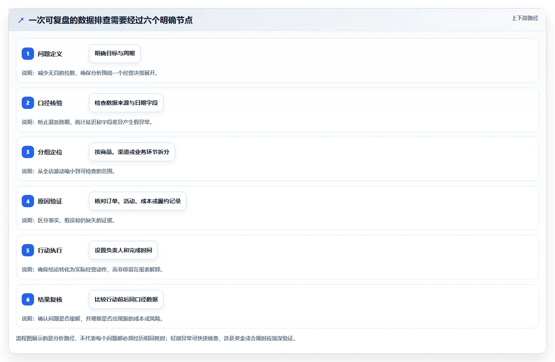The height and width of the screenshot is (362, 555).
Task: Click the heading 一次可复盘的数据排查需要经过六个明确节点
Action: pos(111,20)
